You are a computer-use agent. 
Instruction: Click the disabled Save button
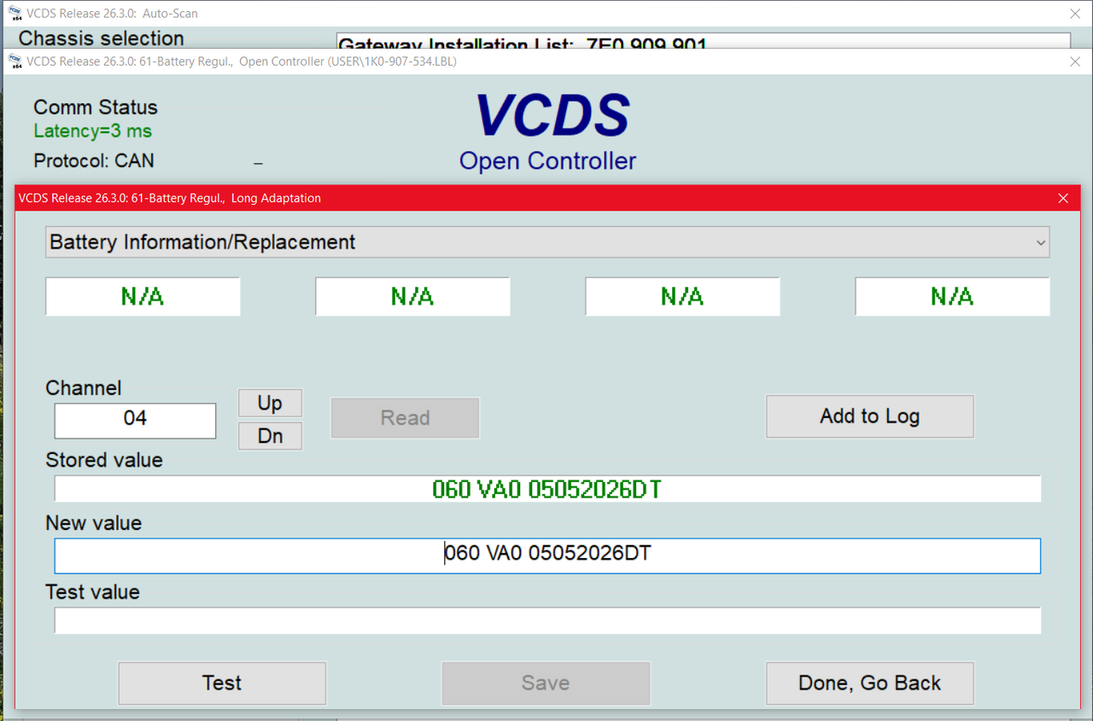546,683
